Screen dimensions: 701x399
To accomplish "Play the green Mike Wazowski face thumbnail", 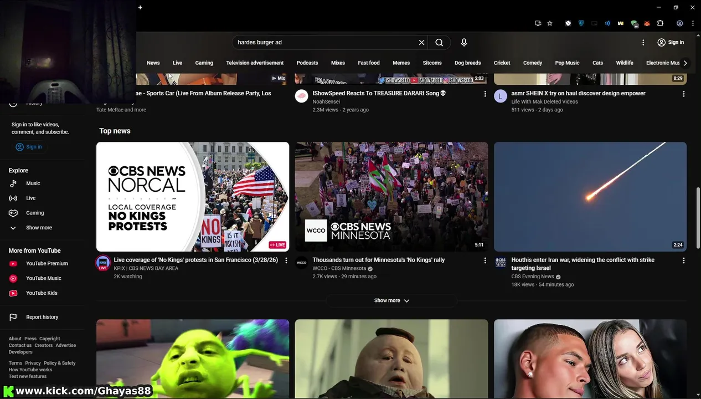I will [x=193, y=359].
